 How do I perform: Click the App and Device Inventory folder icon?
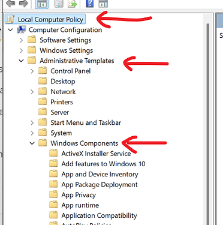pos(53,174)
